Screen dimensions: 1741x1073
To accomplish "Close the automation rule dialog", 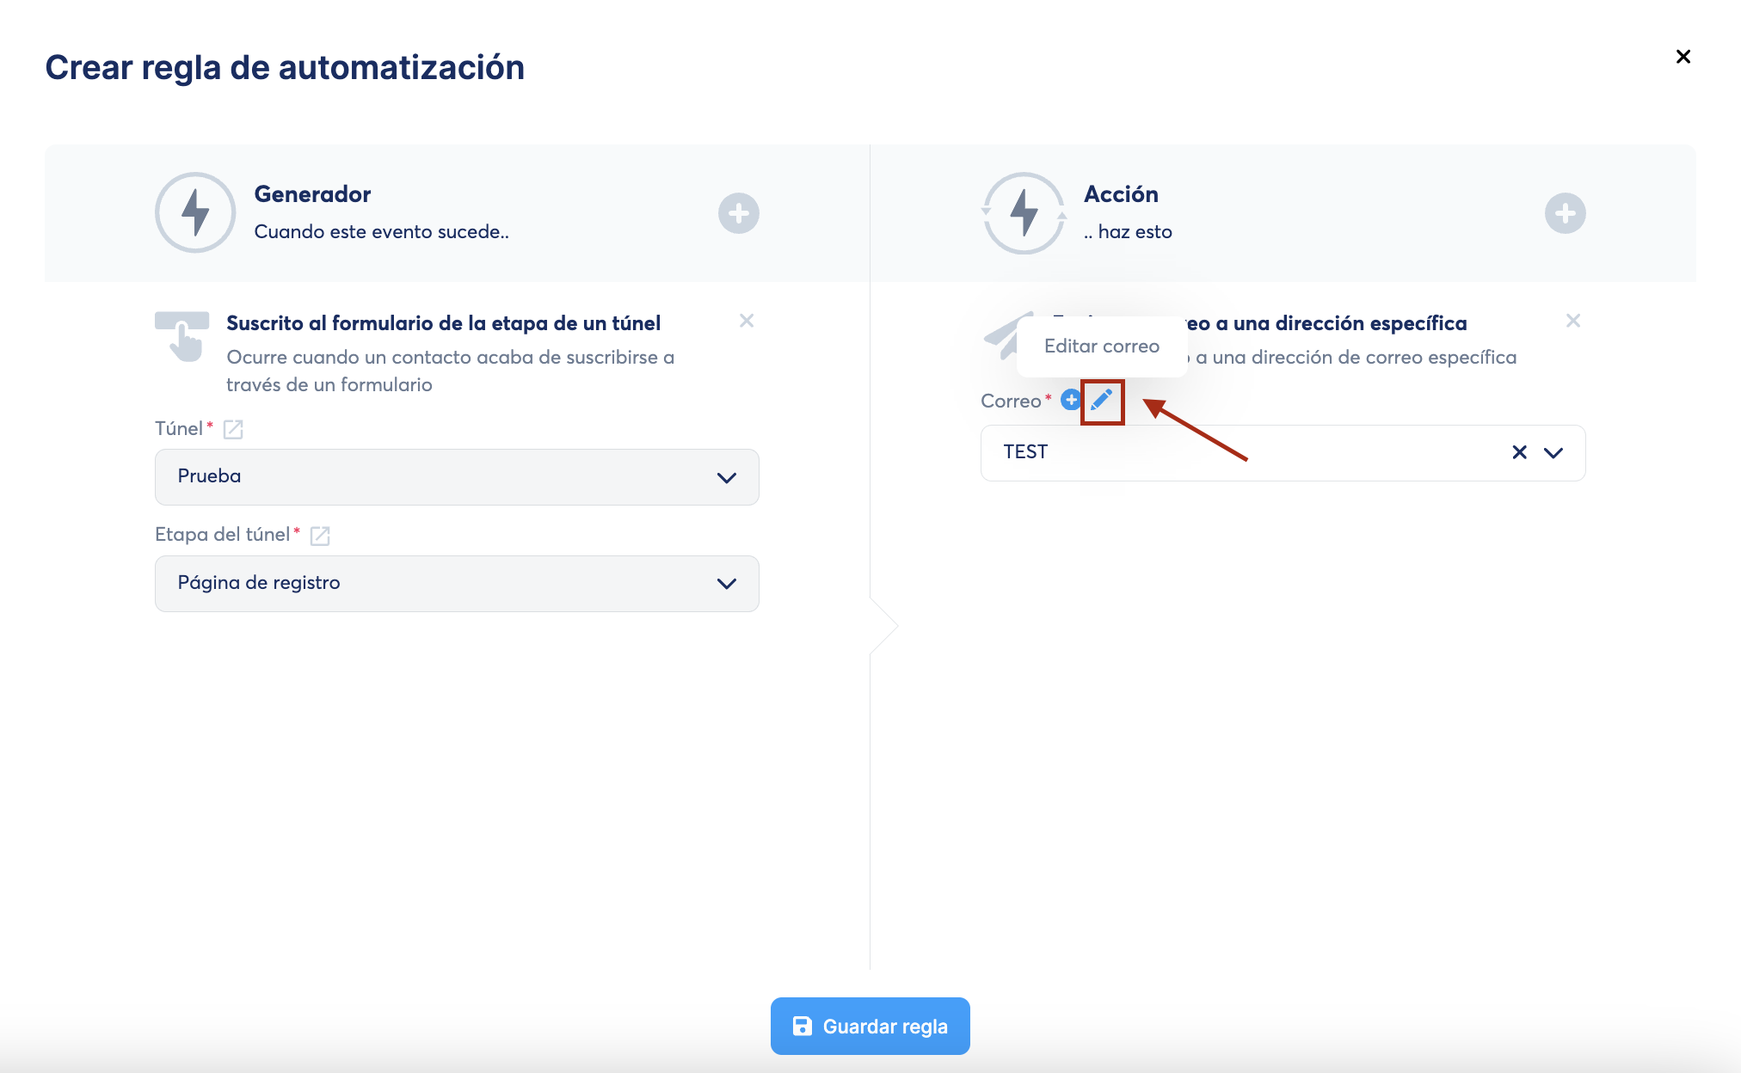I will [x=1683, y=57].
